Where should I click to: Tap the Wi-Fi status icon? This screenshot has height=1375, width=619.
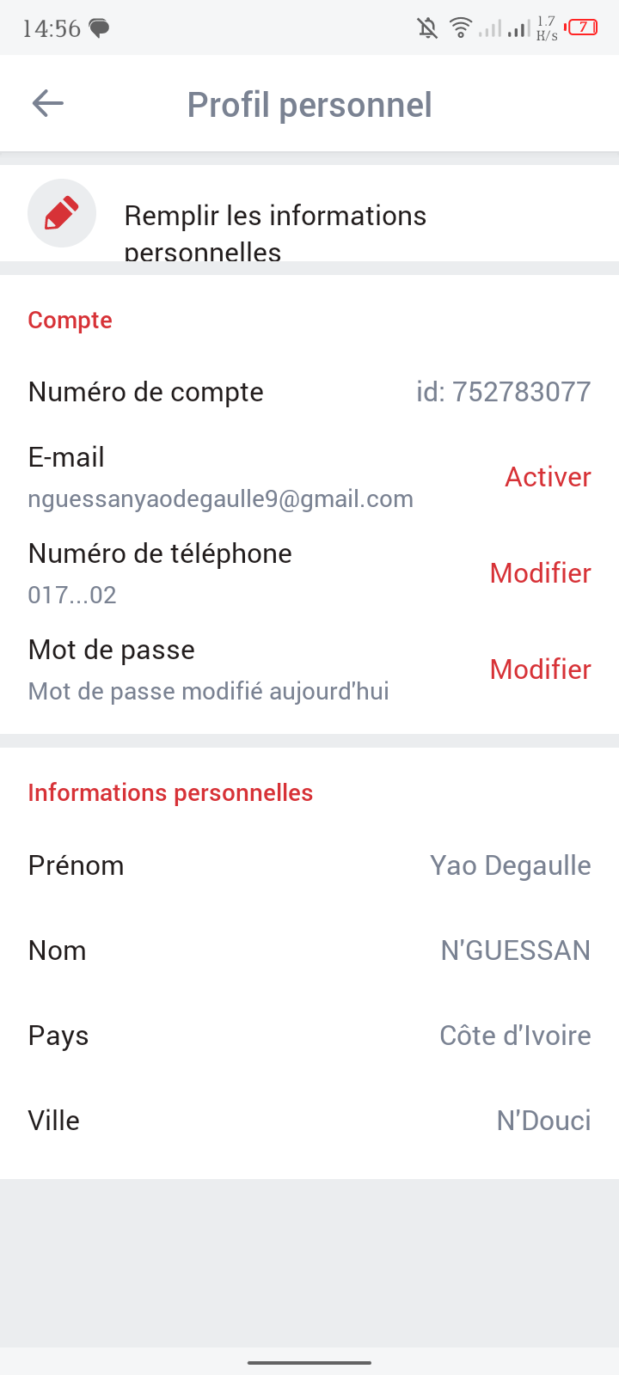click(461, 28)
